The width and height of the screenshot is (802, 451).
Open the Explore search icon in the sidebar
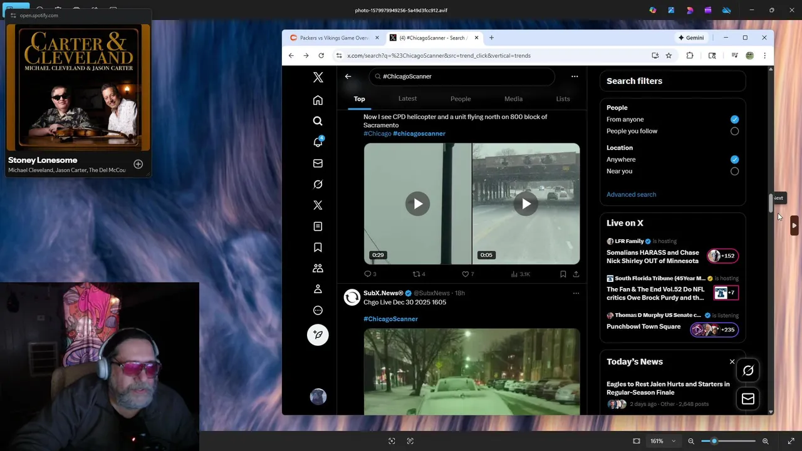tap(318, 121)
